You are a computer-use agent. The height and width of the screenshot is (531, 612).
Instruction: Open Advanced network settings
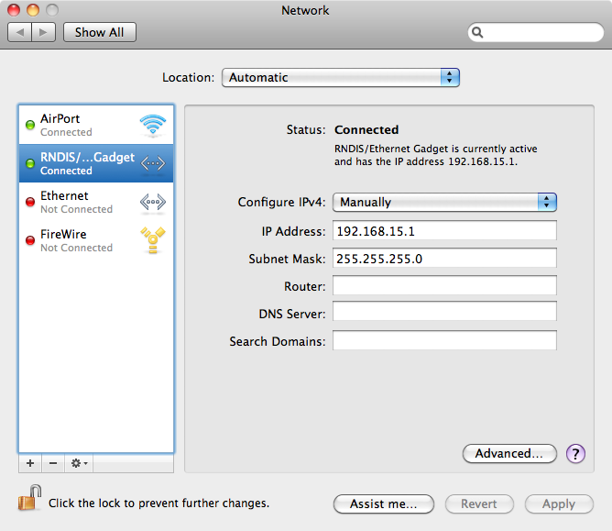509,454
